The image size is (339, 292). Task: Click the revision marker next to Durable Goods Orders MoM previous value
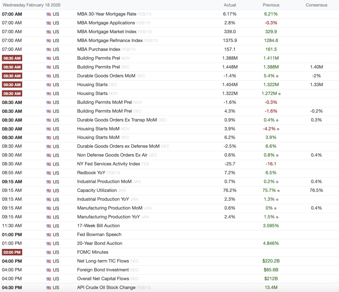[277, 76]
